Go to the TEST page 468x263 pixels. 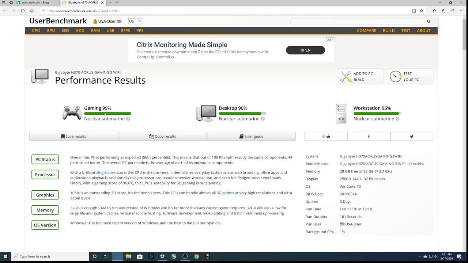[x=406, y=31]
